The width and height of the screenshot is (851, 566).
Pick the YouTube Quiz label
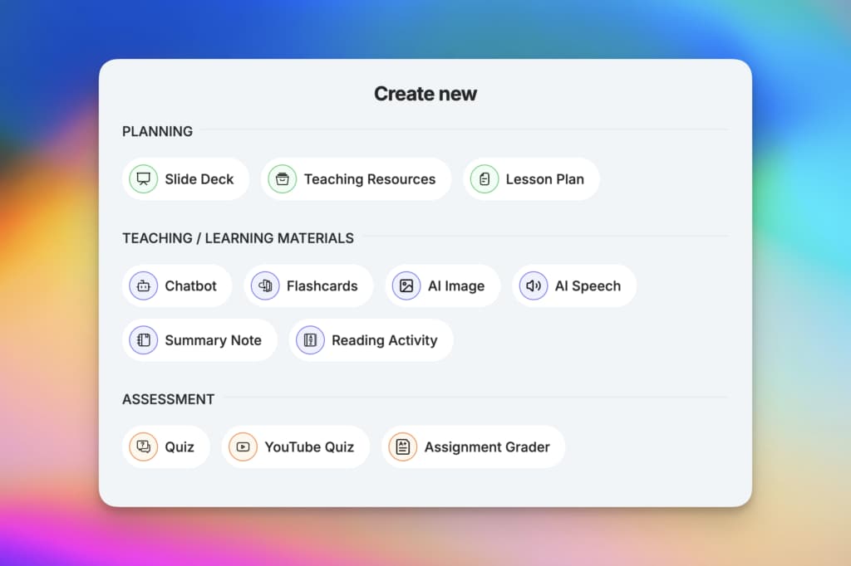[309, 446]
